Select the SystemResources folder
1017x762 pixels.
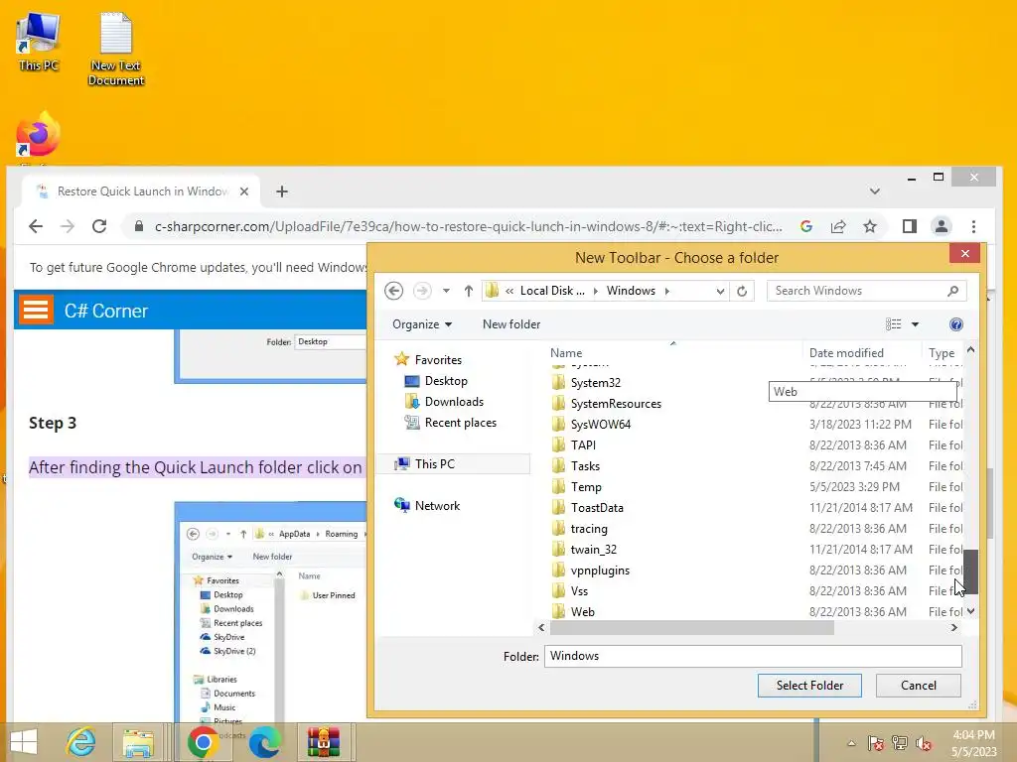(x=616, y=404)
